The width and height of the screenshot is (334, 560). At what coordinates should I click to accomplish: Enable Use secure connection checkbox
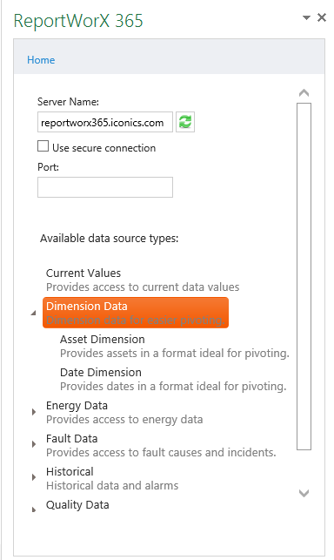pos(43,146)
